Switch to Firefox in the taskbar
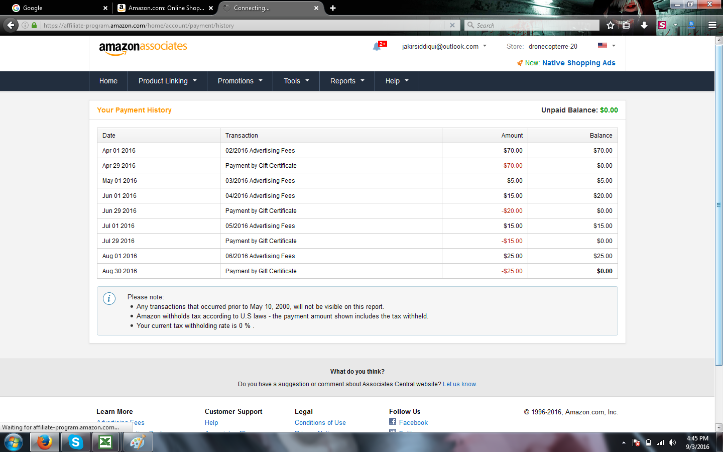723x452 pixels. [x=45, y=442]
